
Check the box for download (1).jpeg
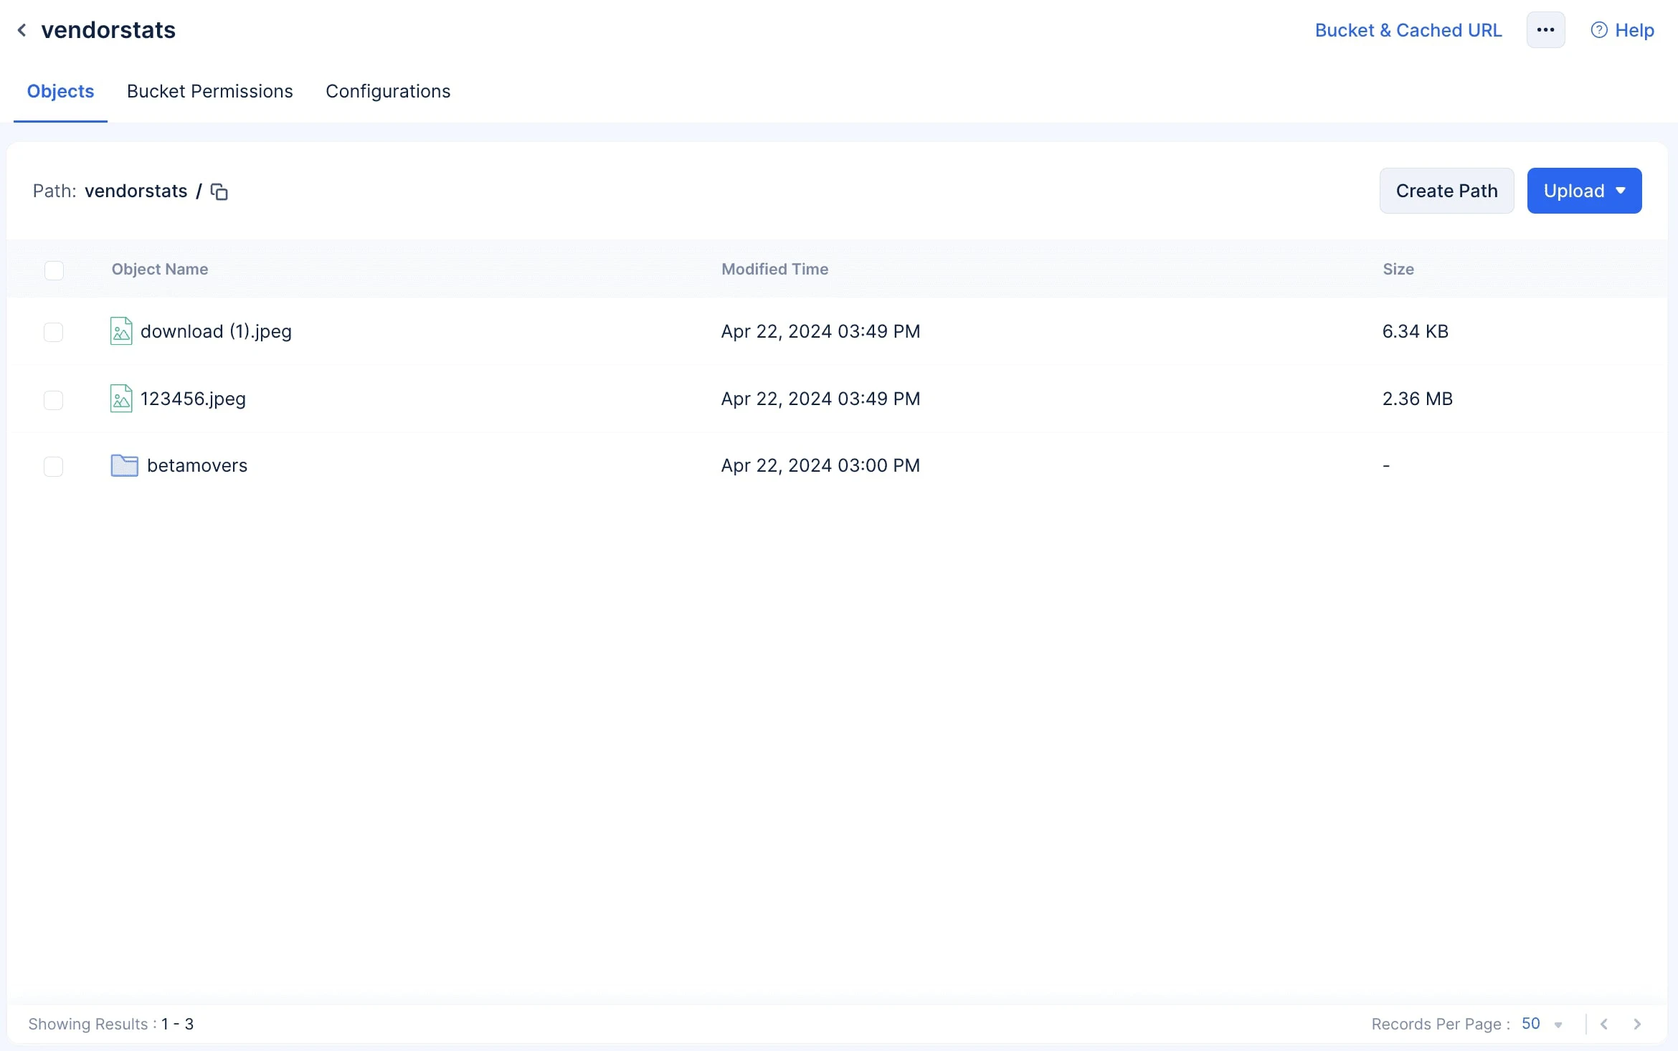tap(54, 332)
